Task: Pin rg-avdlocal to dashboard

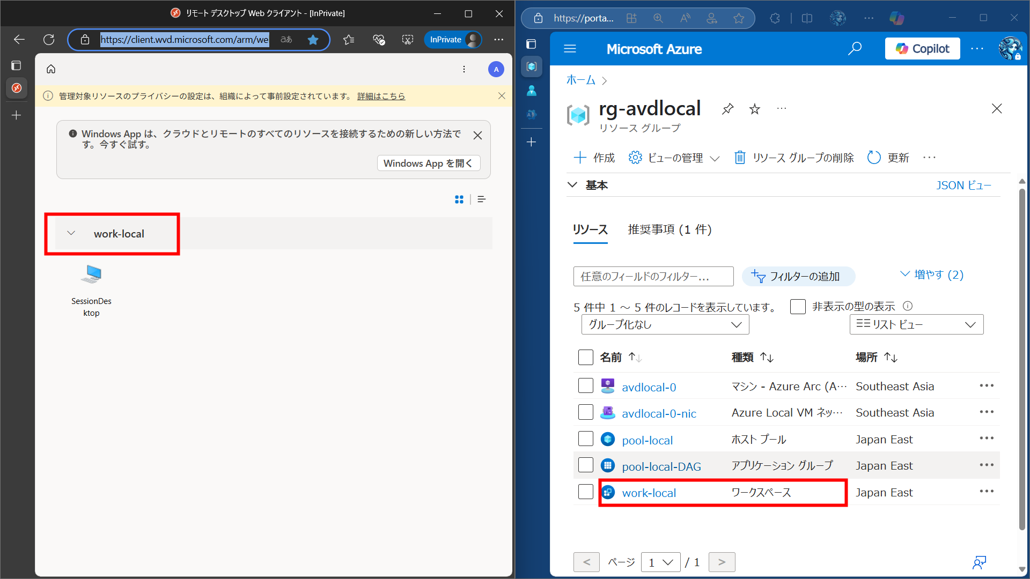Action: point(727,109)
